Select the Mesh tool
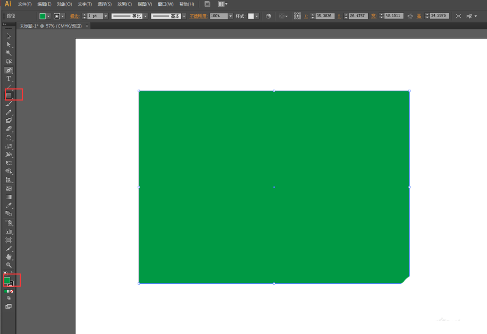Screen dimensions: 487x334 [8, 188]
